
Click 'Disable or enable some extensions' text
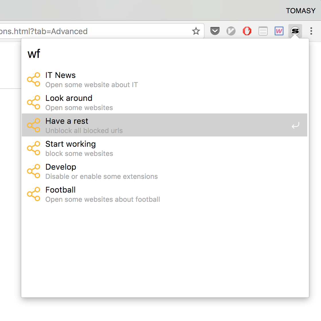pos(101,177)
